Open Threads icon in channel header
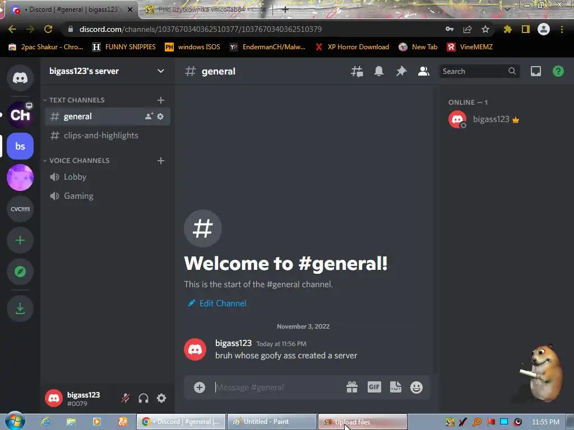The height and width of the screenshot is (430, 574). click(x=357, y=71)
